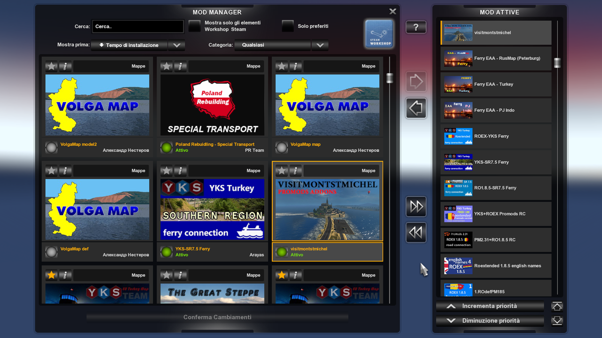The width and height of the screenshot is (602, 338).
Task: Enable Mostra solo gli elementi Workshop Steam
Action: point(194,26)
